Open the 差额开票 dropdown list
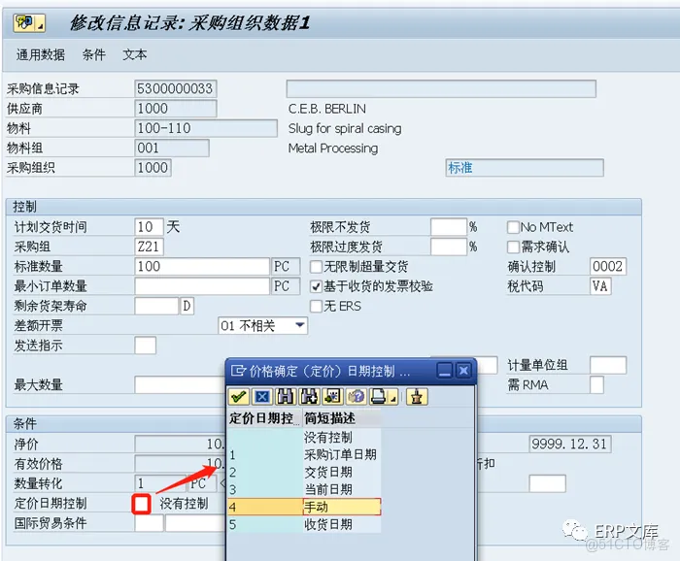This screenshot has width=680, height=561. [299, 326]
